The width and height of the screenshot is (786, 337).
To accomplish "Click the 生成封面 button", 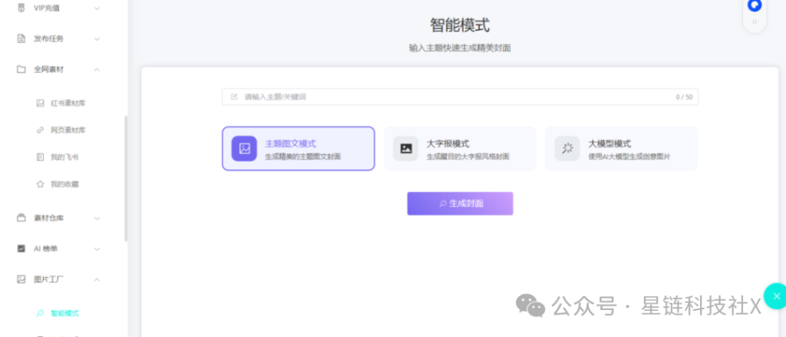I will (461, 203).
